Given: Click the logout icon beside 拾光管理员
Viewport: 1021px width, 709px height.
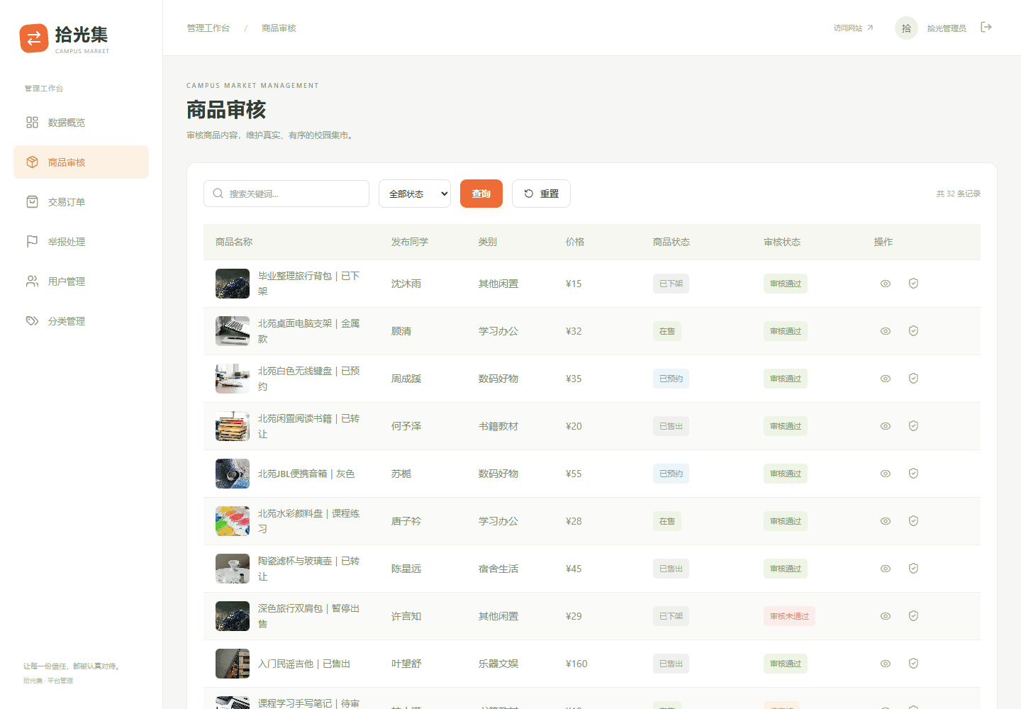Looking at the screenshot, I should tap(986, 27).
